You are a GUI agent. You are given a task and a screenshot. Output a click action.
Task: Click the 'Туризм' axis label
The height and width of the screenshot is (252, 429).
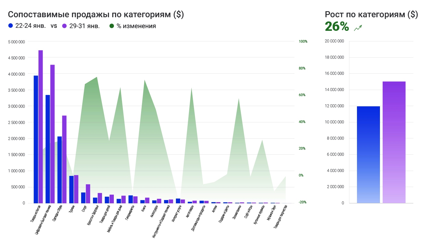point(72,209)
